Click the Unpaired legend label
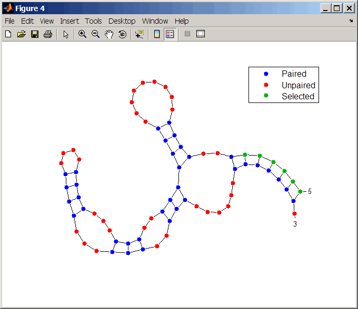The image size is (358, 309). click(x=299, y=85)
